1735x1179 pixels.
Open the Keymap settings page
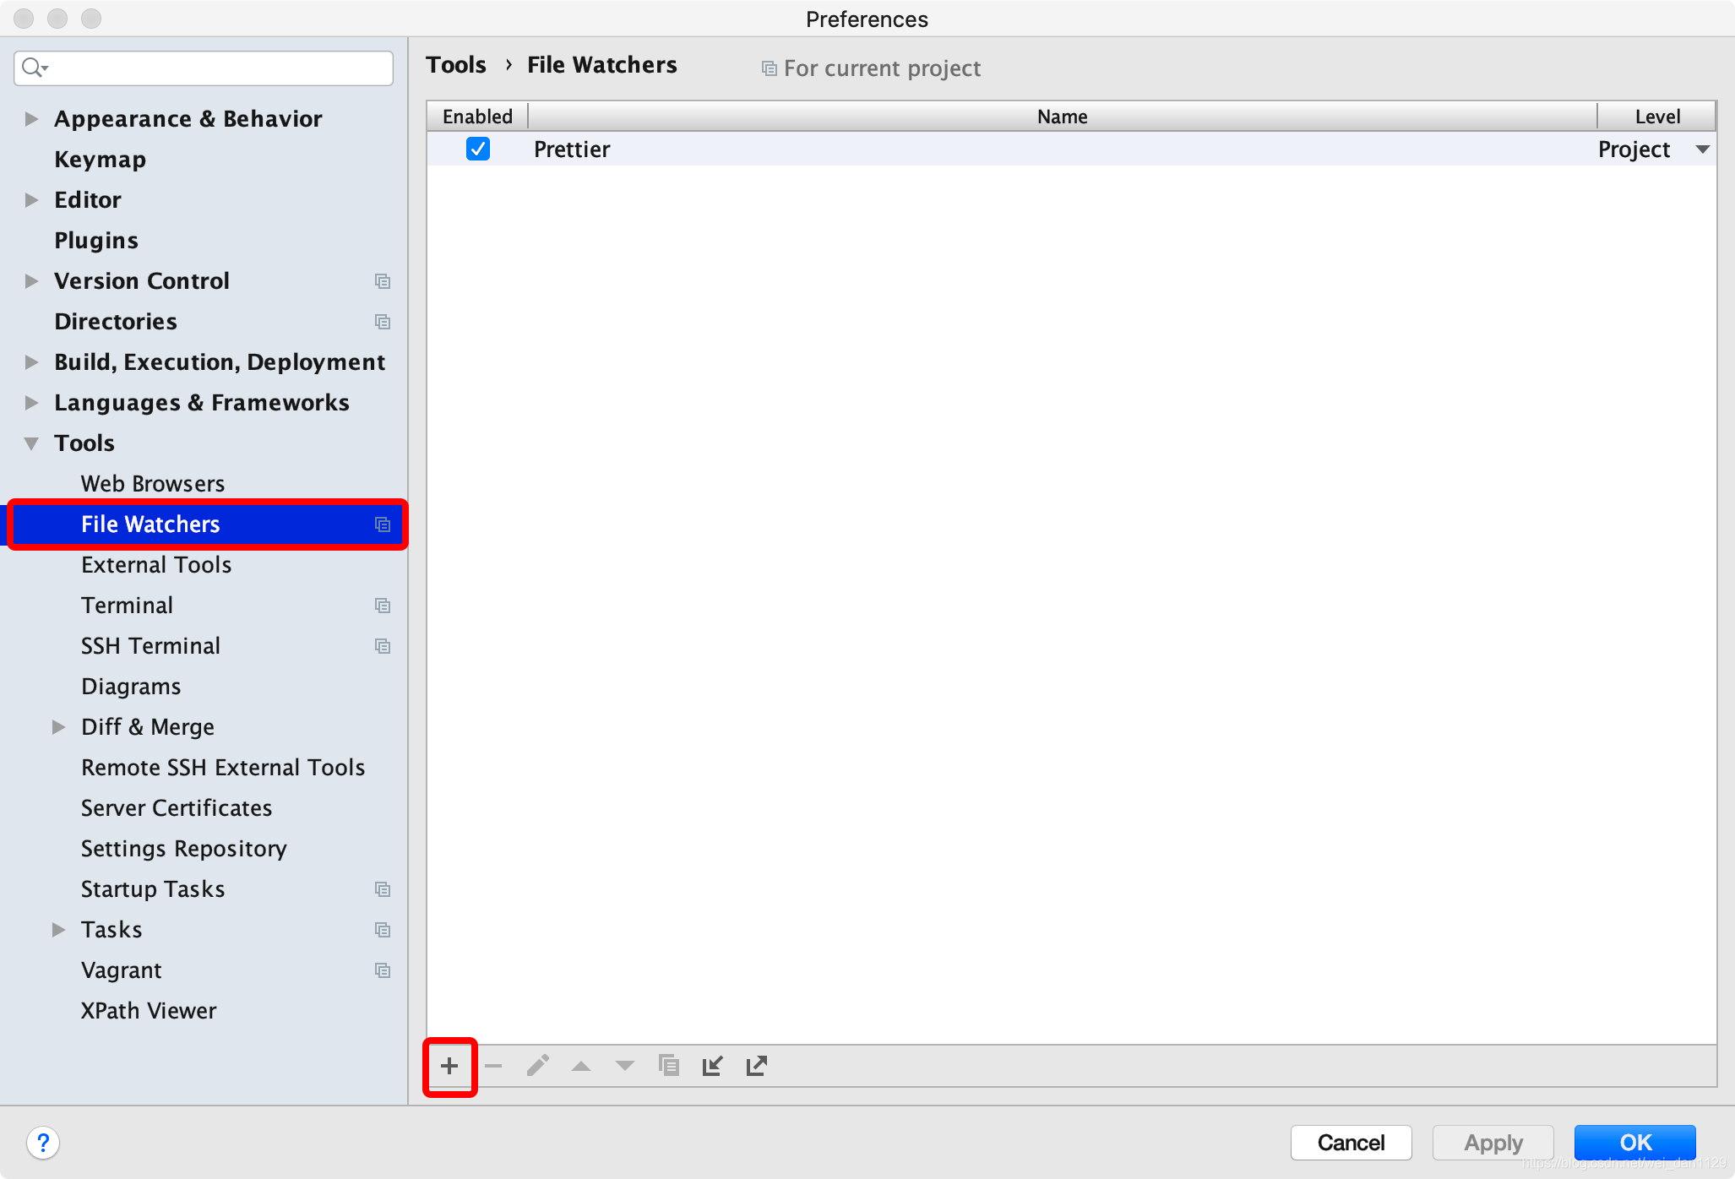click(x=100, y=160)
